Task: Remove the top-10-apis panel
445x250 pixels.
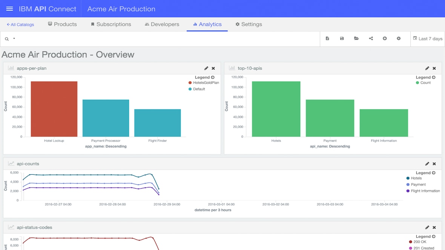Action: (x=434, y=69)
